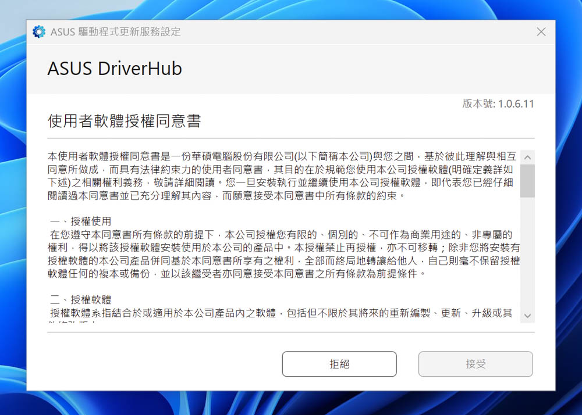This screenshot has width=582, height=415.
Task: Click the license scrollbar thumb
Action: point(527,180)
